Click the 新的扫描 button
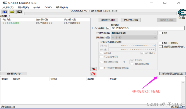The width and height of the screenshot is (186, 109). click(108, 20)
